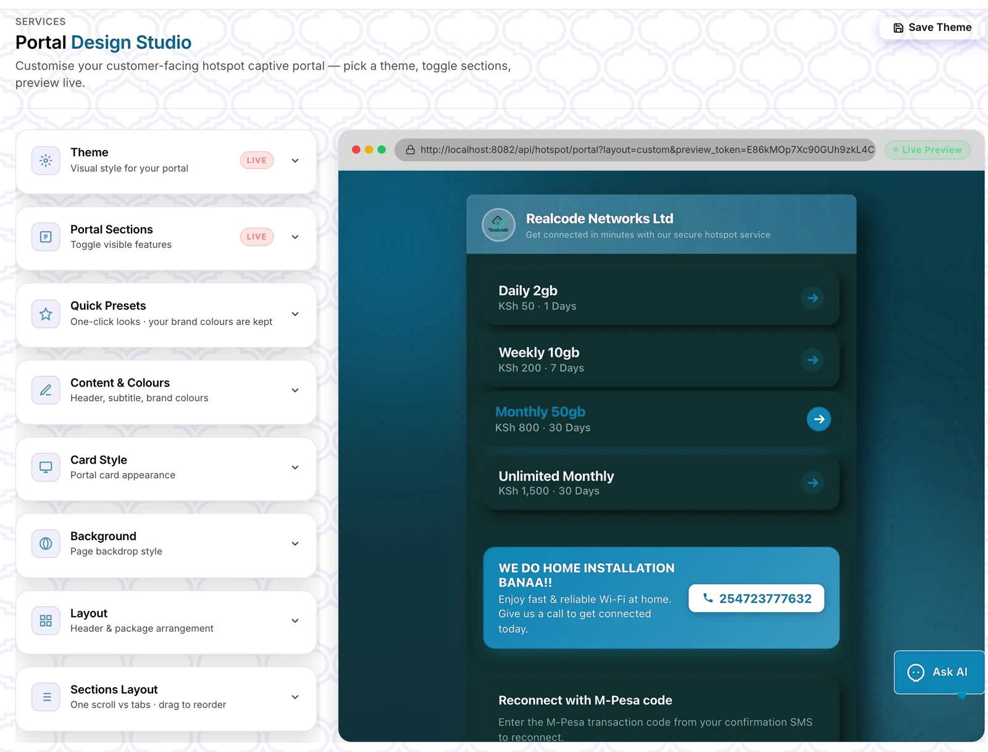Click the Layout panel title
988x752 pixels.
(89, 613)
